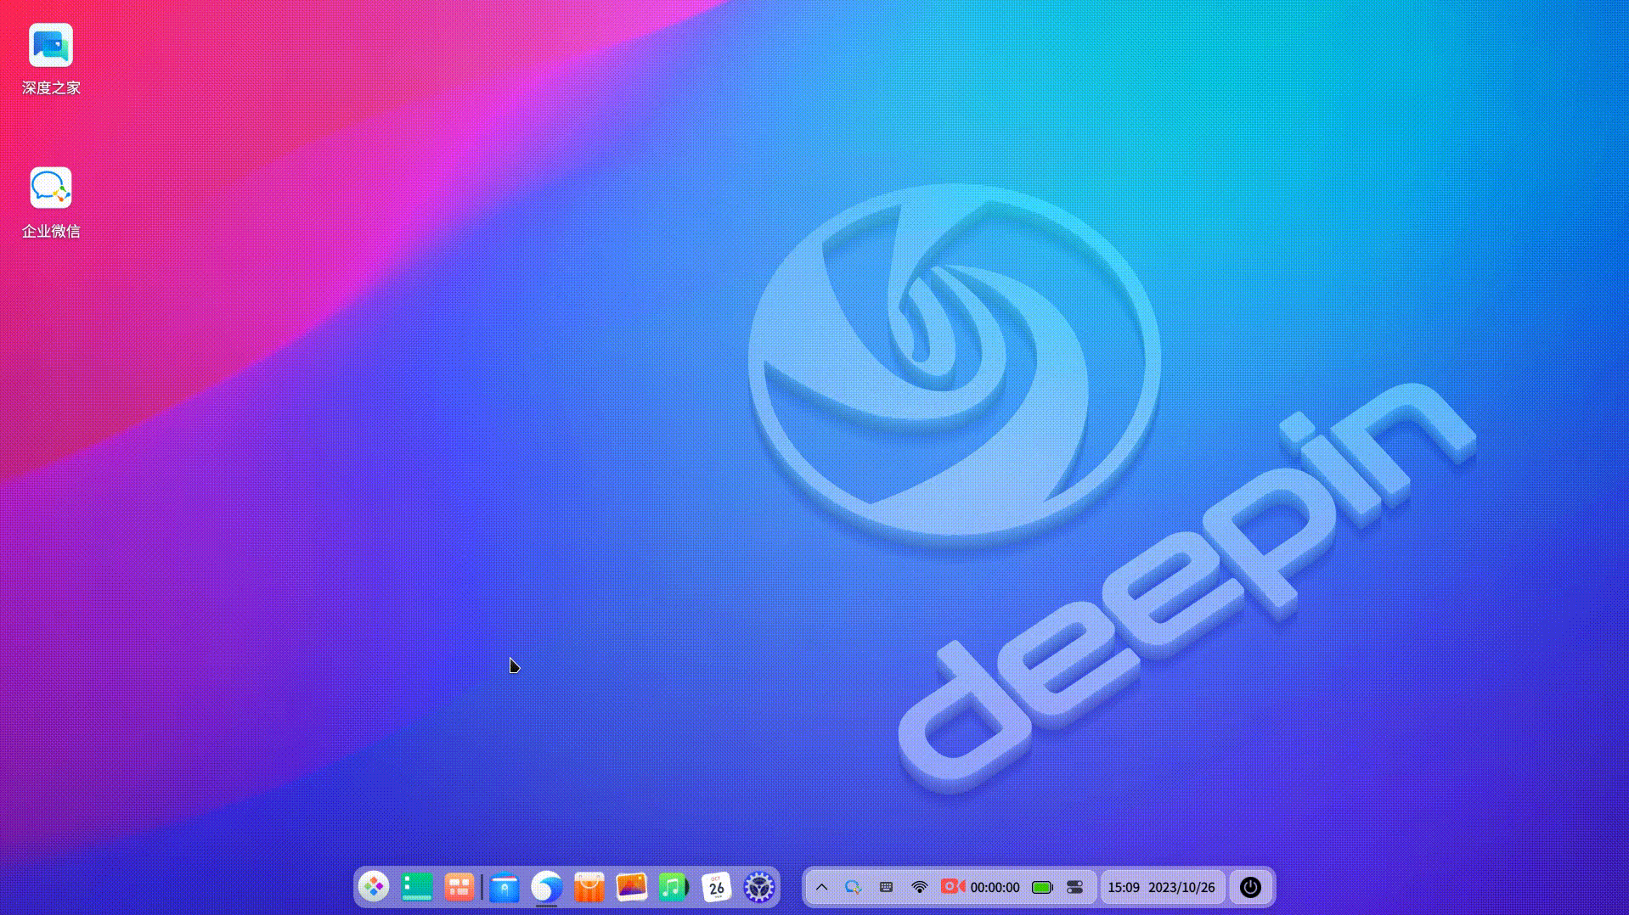Open the Calendar showing 26 in the dock
The width and height of the screenshot is (1629, 915).
coord(717,887)
